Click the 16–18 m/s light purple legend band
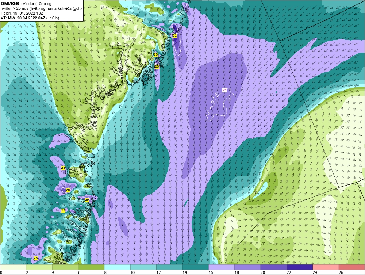Screen dimensions: 365x275 (222, 267)
